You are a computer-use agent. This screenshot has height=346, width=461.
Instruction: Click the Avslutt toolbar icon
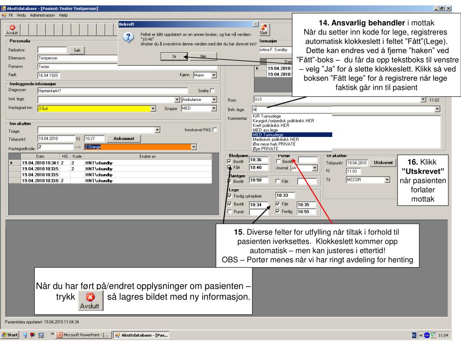coord(12,30)
